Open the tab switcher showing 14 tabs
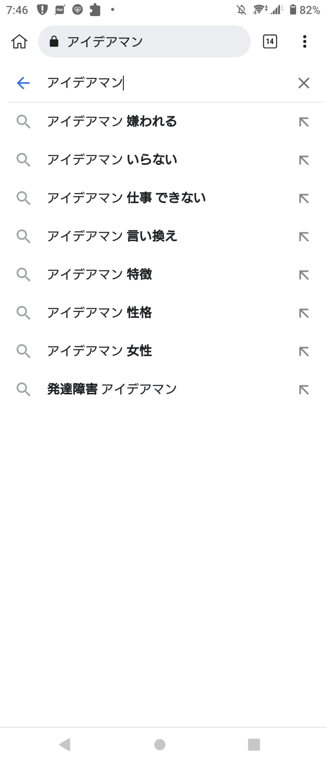327x765 pixels. (270, 41)
